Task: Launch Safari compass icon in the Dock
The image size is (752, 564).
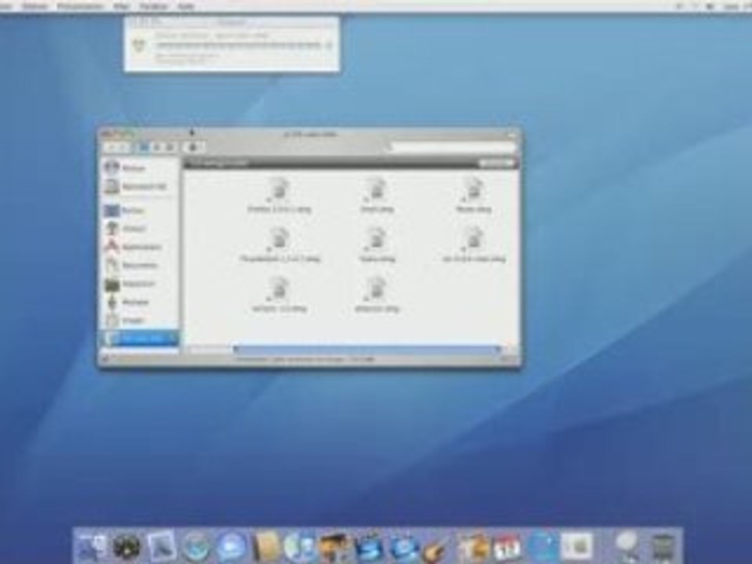Action: coord(195,546)
